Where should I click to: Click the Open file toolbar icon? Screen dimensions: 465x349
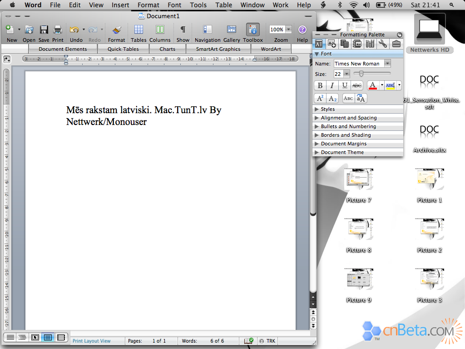tap(29, 30)
